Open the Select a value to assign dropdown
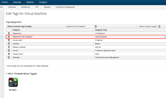The width and height of the screenshot is (166, 98). pyautogui.click(x=149, y=26)
